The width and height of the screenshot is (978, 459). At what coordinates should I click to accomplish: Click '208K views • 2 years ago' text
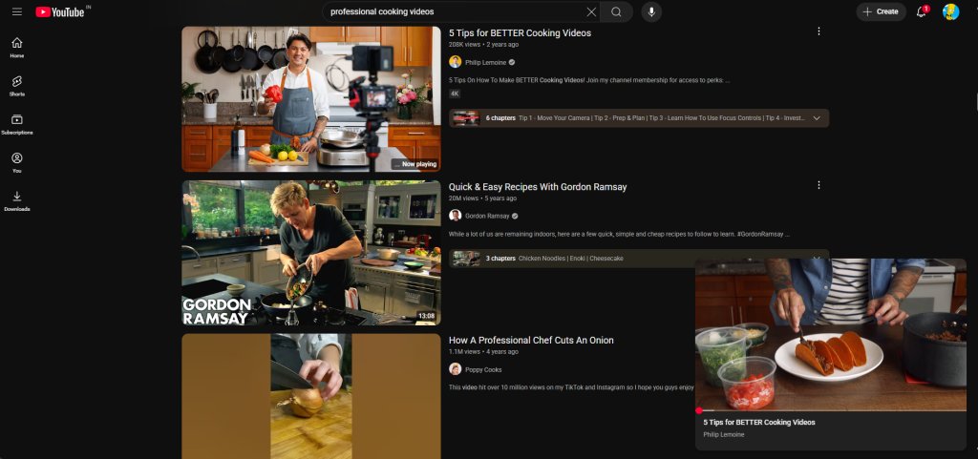[x=483, y=45]
